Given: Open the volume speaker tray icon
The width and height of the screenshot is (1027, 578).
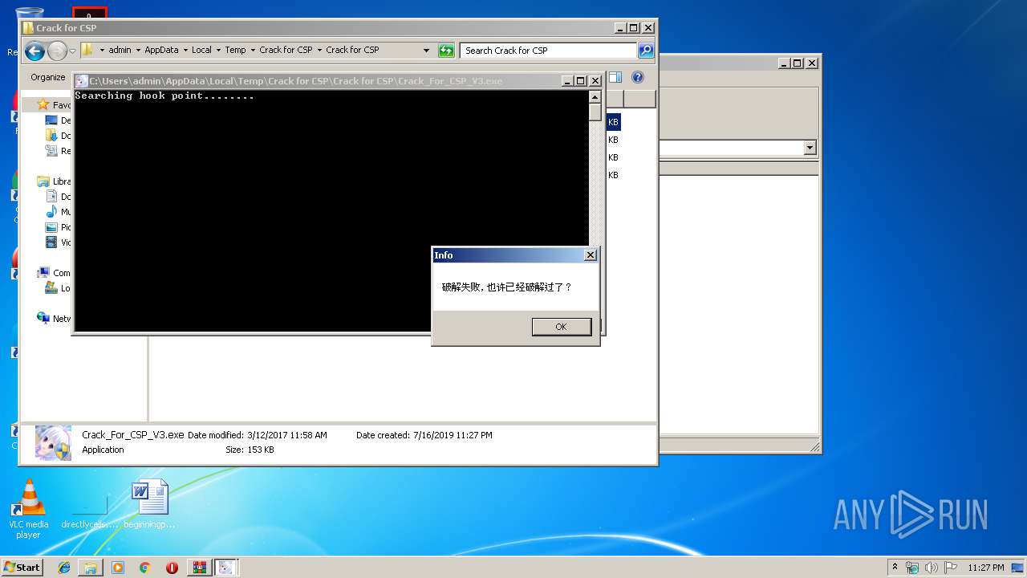Looking at the screenshot, I should 932,568.
